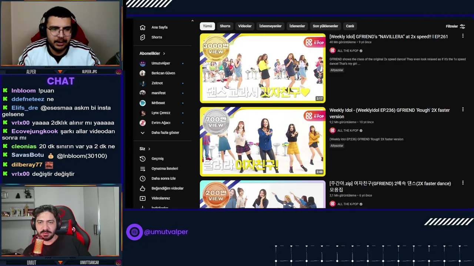Click chat username SavasBotu

point(28,155)
